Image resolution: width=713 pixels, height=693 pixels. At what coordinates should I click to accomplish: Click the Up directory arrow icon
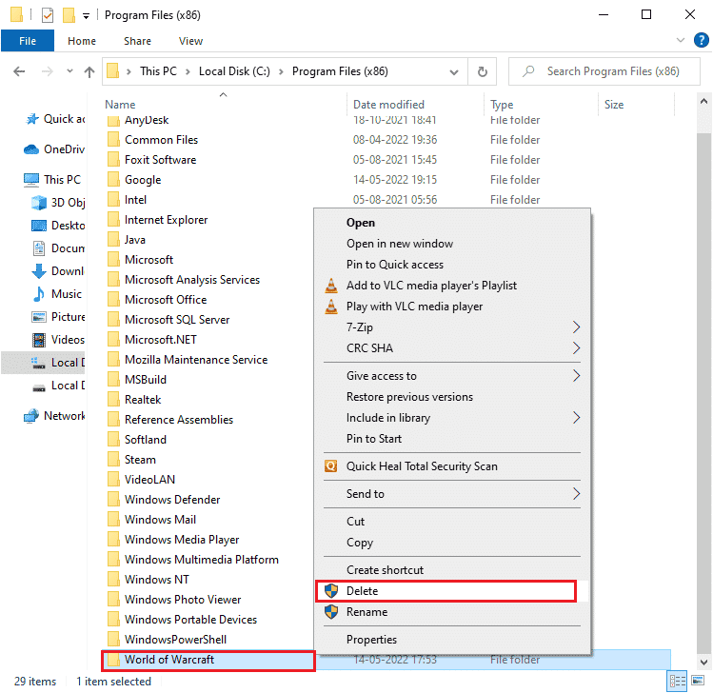[89, 71]
